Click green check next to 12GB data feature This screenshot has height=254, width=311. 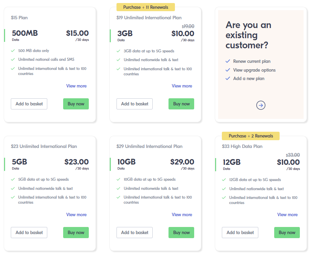pos(224,180)
